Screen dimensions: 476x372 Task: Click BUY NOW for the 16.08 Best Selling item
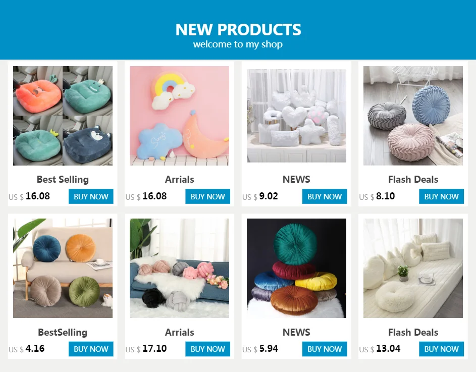pos(91,196)
